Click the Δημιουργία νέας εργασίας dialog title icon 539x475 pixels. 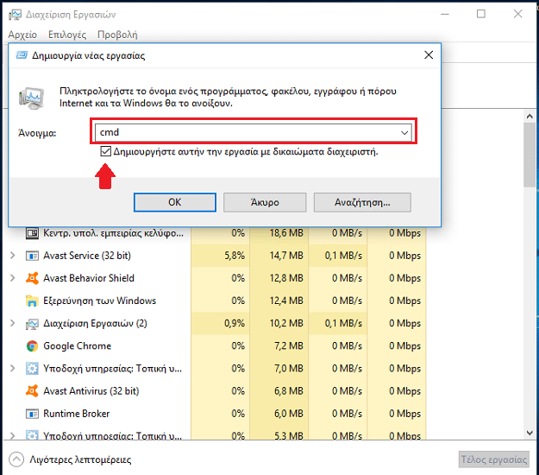[22, 55]
